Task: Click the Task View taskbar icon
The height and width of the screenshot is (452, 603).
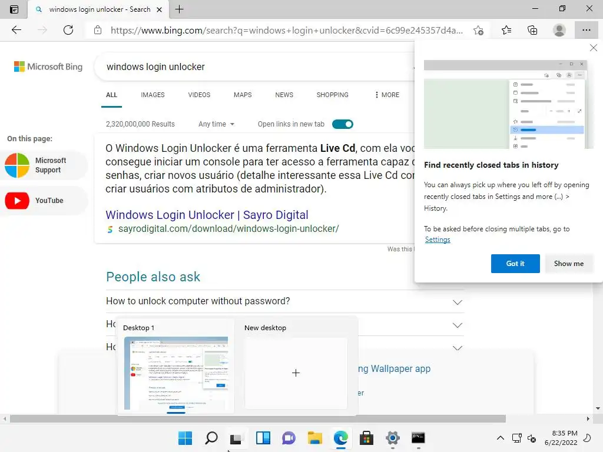Action: point(236,438)
